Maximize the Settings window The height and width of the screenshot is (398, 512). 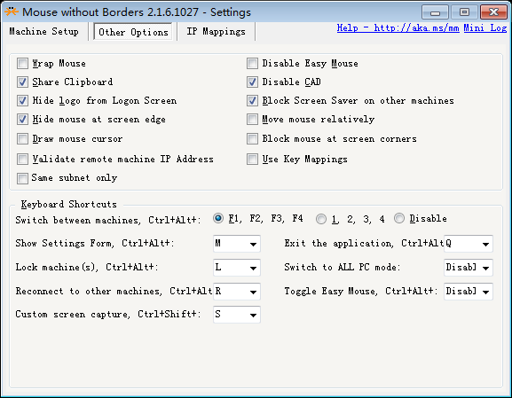tap(464, 12)
